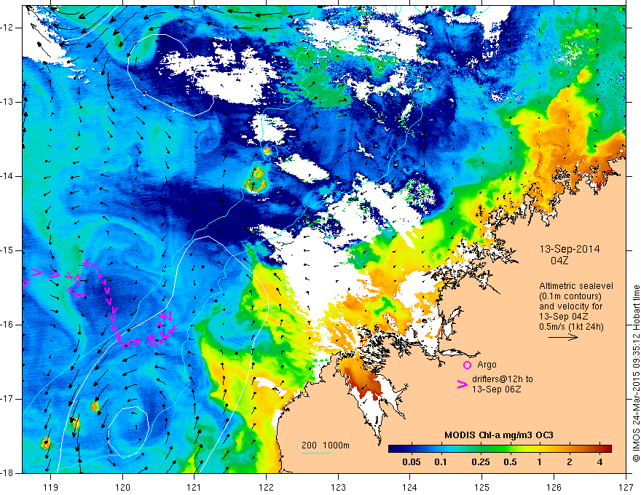The height and width of the screenshot is (495, 641).
Task: Click the longitude axis label "122"
Action: coord(266,487)
